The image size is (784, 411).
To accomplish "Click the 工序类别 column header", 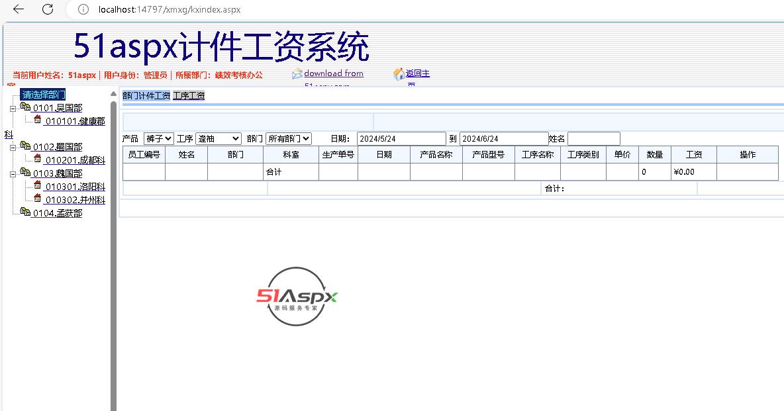I will [583, 154].
